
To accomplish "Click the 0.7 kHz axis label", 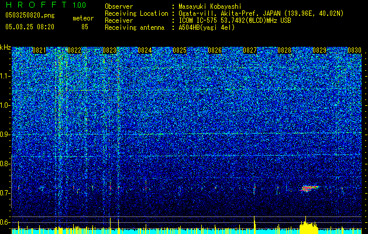I will click(5, 193).
